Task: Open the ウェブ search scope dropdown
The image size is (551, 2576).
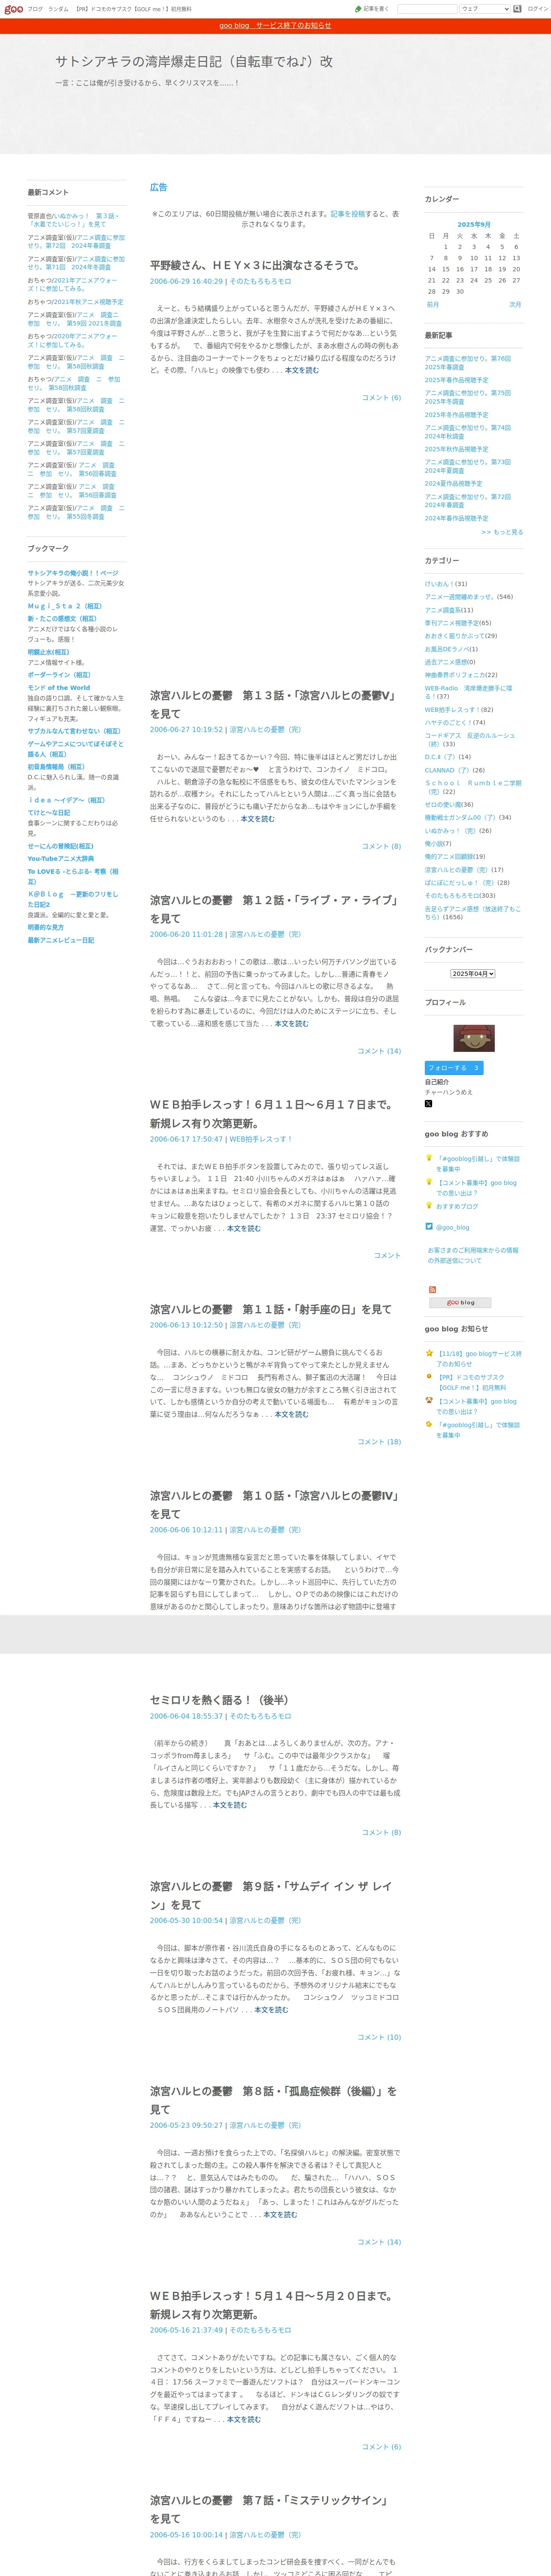Action: click(484, 9)
